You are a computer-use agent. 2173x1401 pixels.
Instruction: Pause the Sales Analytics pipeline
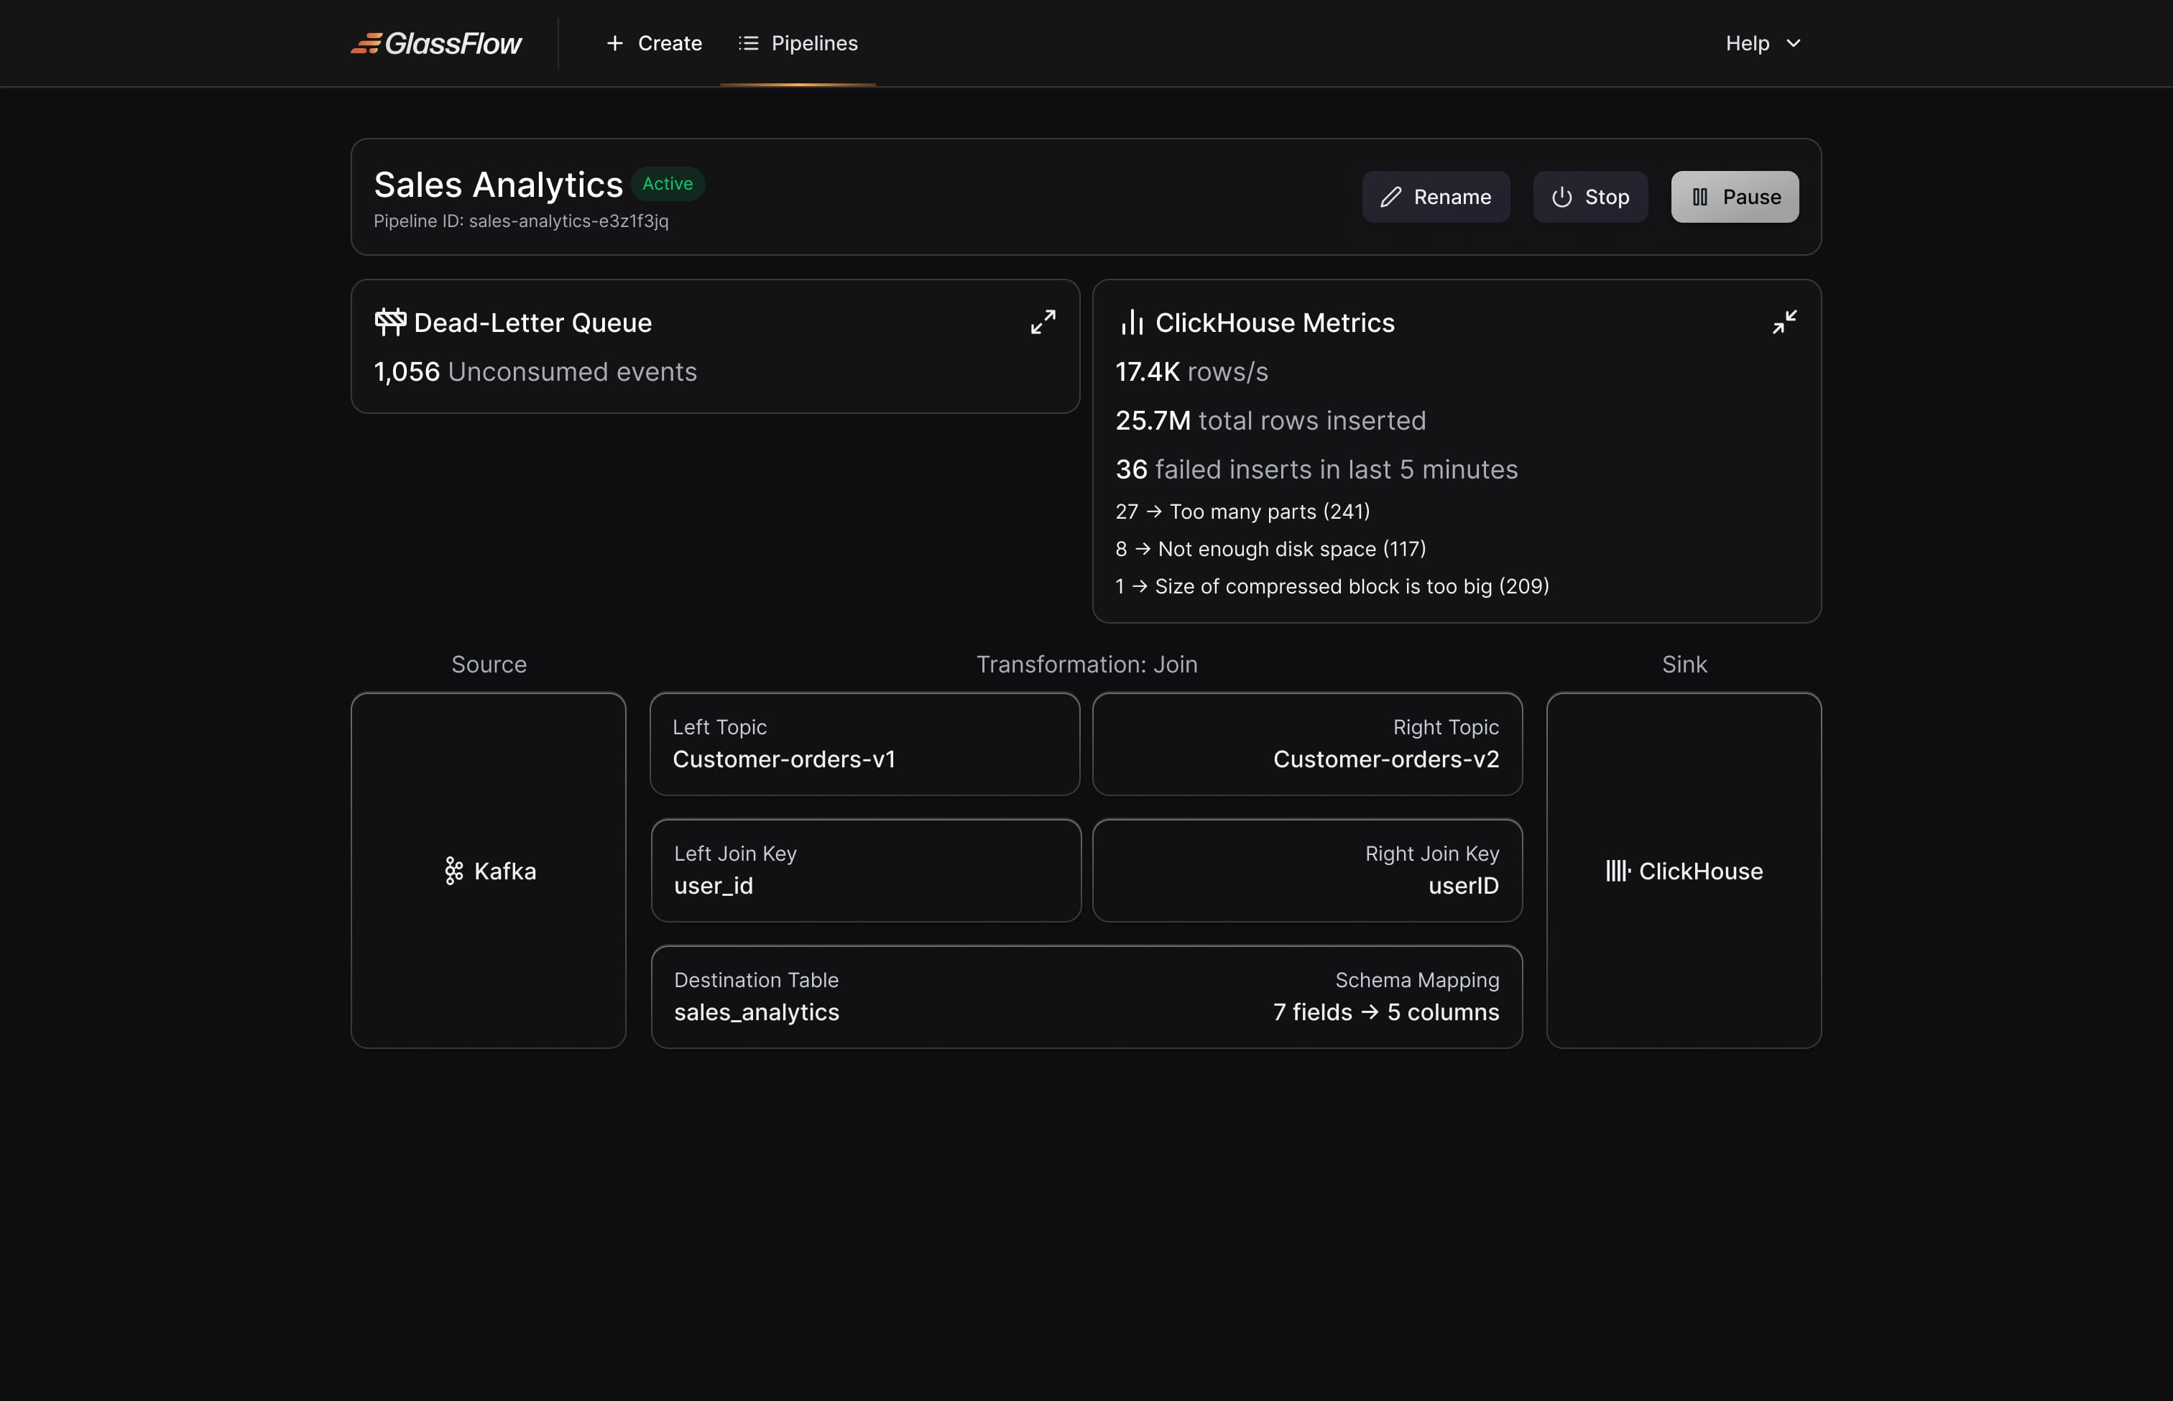point(1735,198)
